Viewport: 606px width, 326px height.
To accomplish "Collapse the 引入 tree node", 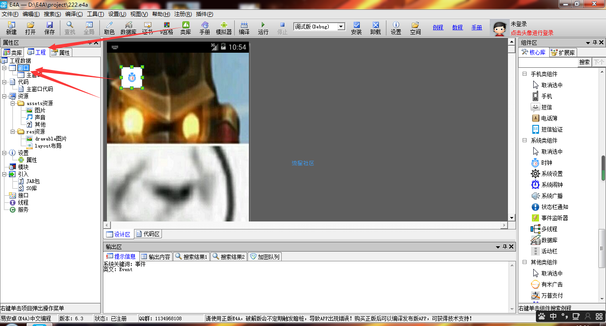I will point(4,174).
